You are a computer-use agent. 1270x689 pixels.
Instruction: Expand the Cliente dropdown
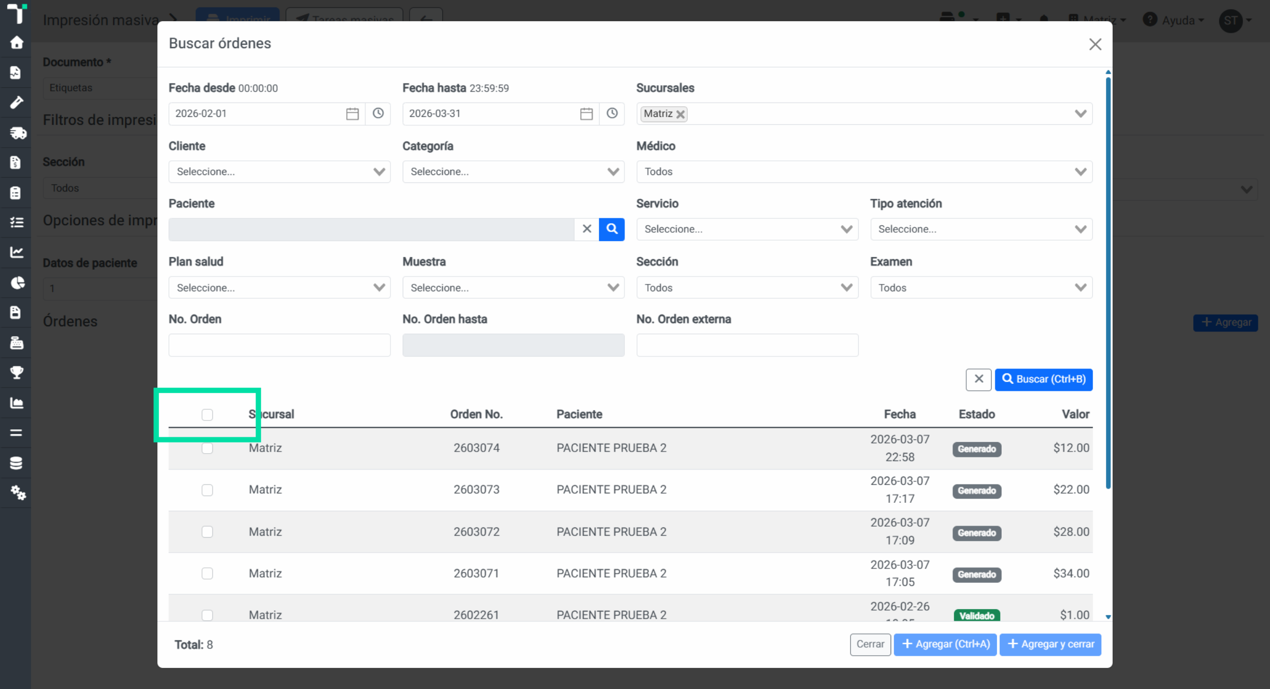pyautogui.click(x=279, y=172)
